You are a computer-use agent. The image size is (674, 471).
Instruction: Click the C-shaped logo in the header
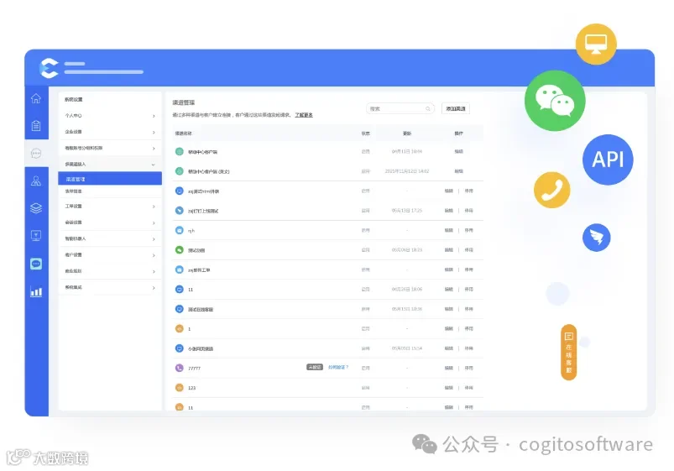[x=49, y=68]
